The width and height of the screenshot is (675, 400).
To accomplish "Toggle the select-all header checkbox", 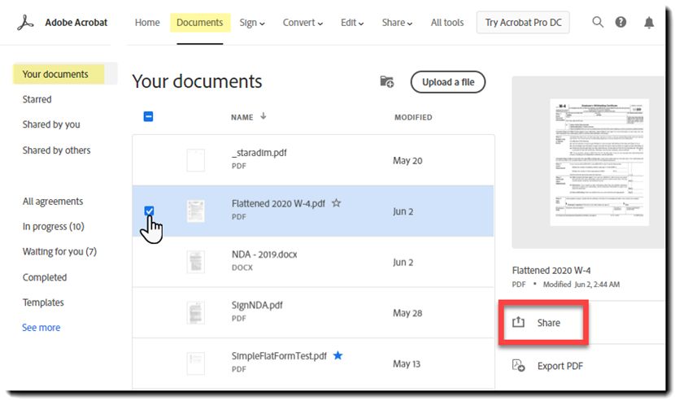I will (148, 116).
